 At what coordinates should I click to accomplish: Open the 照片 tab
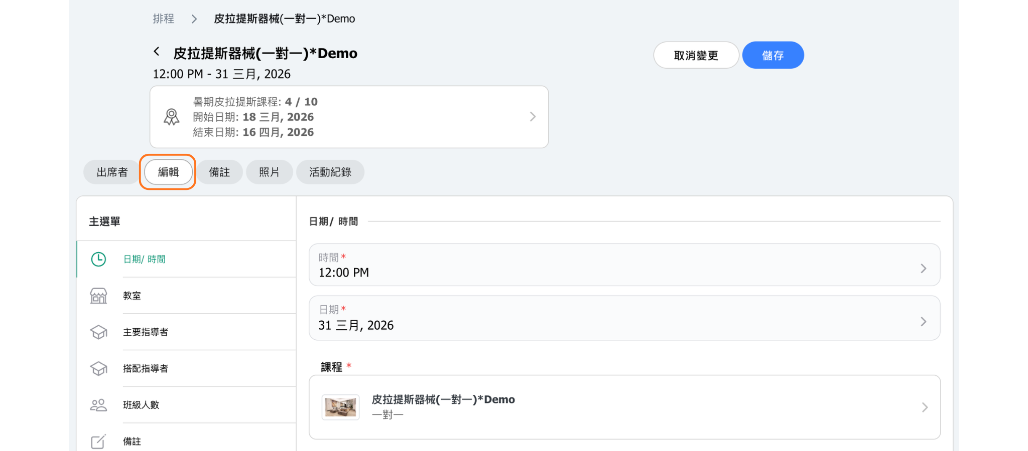pos(269,172)
